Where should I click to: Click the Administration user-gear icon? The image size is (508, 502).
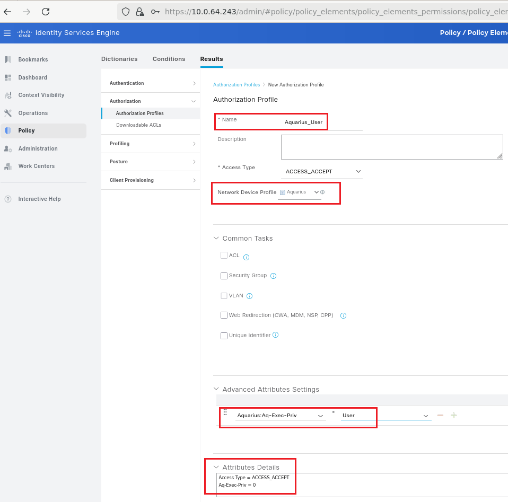[8, 148]
